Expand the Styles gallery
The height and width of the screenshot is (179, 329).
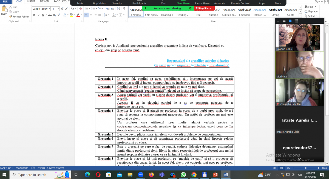(300, 16)
